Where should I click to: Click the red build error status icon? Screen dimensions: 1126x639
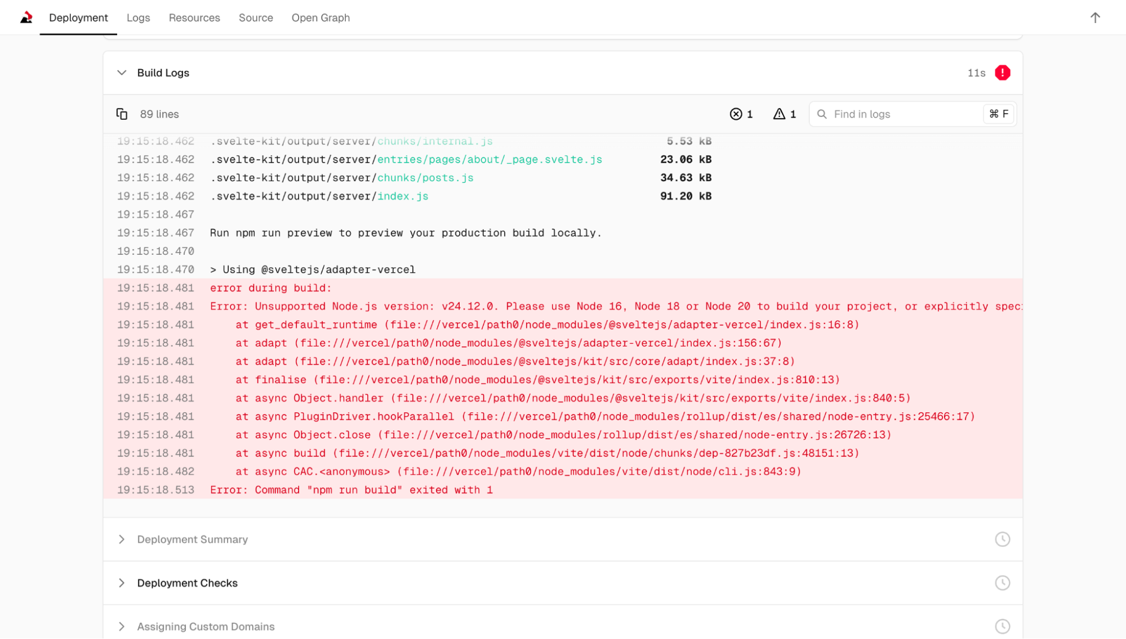click(x=1002, y=73)
